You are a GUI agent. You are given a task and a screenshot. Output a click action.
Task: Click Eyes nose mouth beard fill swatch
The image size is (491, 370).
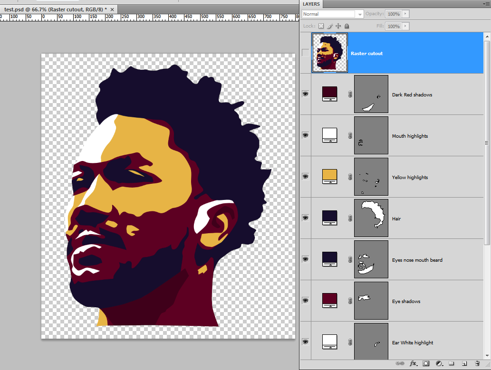tap(330, 259)
